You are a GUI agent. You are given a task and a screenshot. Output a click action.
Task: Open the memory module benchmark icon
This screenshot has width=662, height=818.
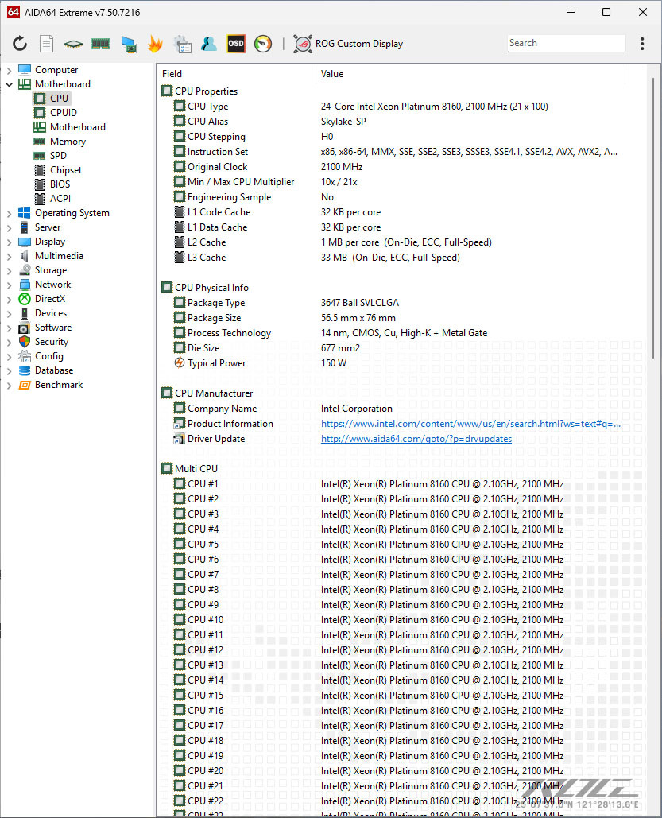[100, 43]
